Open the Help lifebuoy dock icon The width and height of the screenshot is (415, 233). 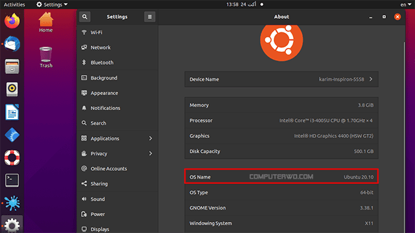point(12,158)
